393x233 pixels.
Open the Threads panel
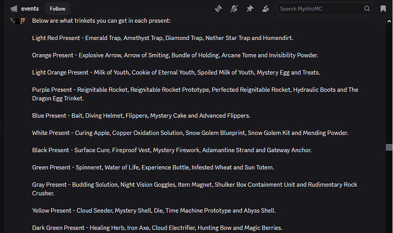[218, 9]
